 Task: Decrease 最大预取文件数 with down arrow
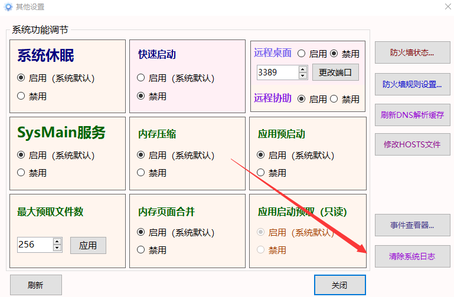pyautogui.click(x=57, y=248)
